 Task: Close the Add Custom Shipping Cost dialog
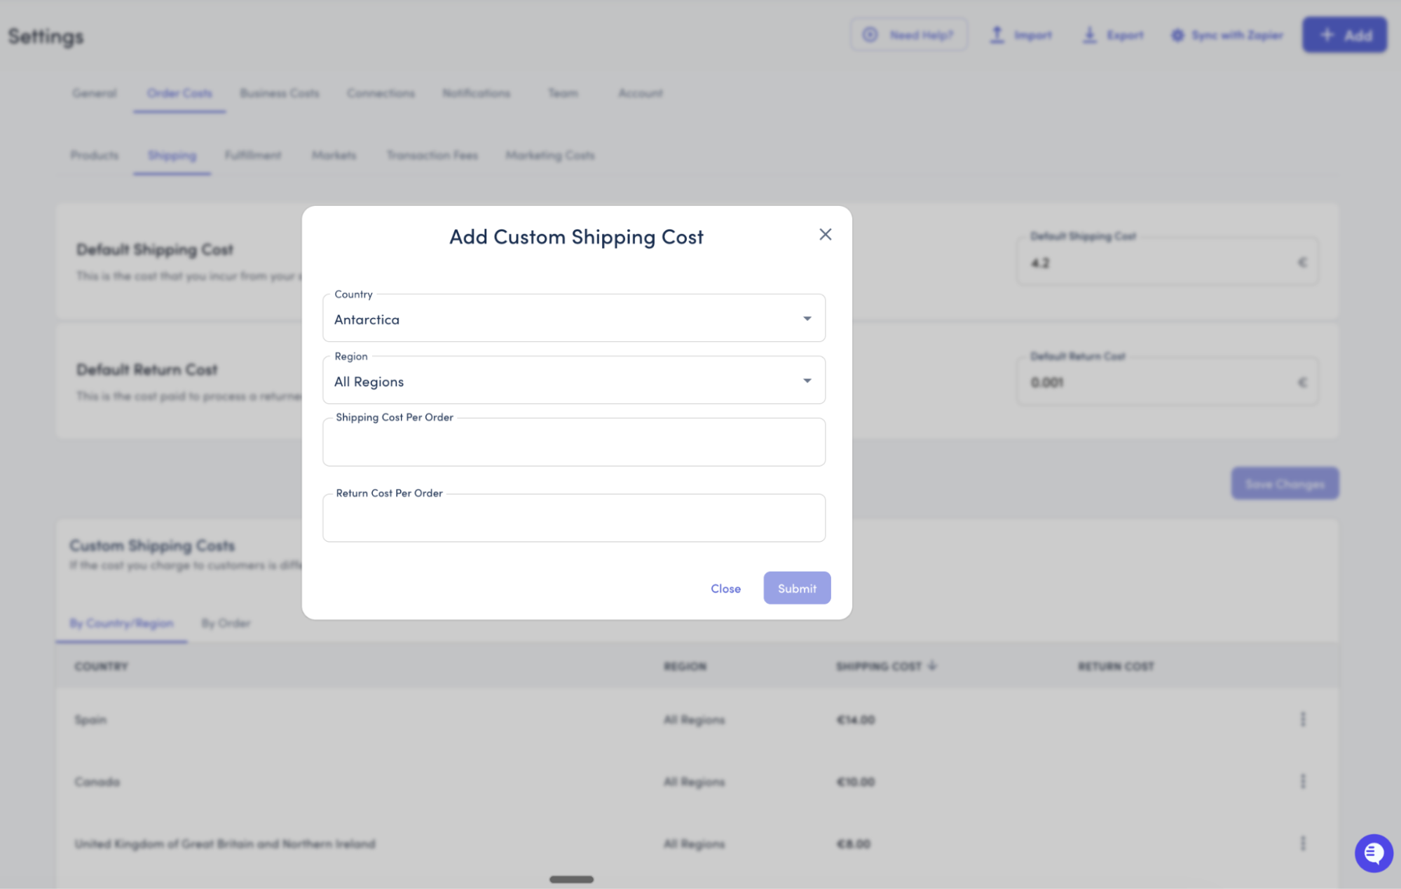(x=825, y=235)
